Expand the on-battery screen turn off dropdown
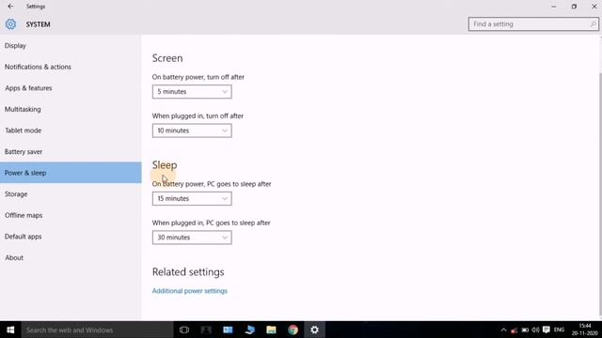 (192, 92)
